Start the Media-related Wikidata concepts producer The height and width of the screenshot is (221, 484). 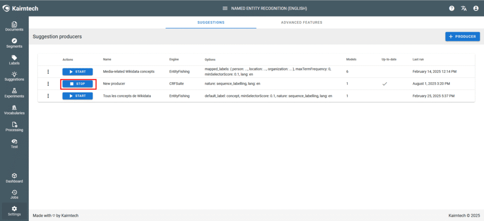78,72
